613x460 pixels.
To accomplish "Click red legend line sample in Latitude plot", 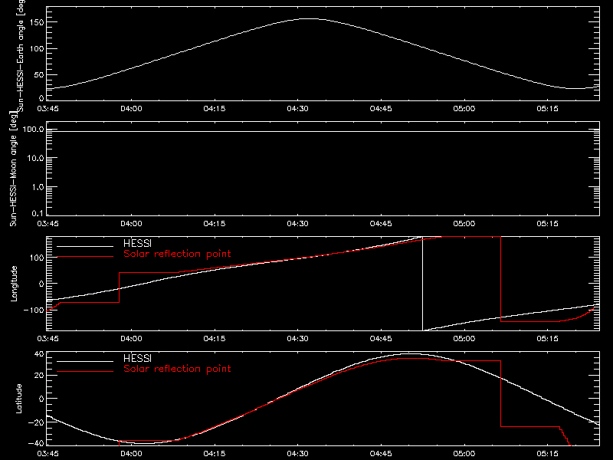I will point(85,372).
